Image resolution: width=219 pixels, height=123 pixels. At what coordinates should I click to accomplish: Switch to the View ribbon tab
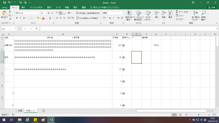click(x=75, y=8)
